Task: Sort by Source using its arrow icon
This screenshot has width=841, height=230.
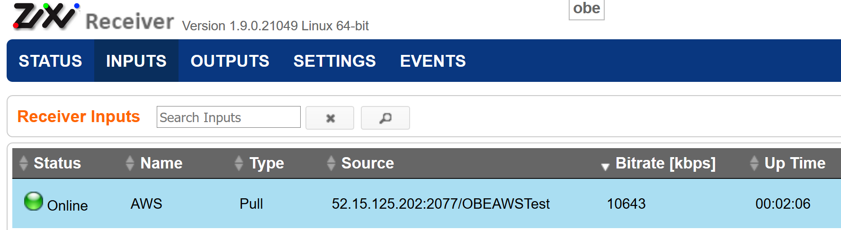Action: [x=331, y=163]
